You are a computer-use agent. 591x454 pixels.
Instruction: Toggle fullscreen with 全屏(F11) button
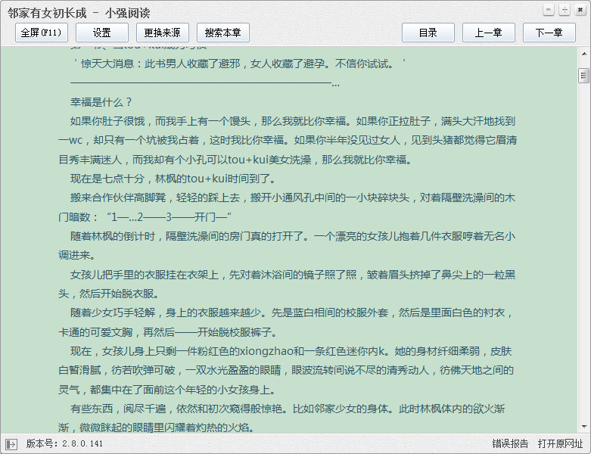tap(42, 33)
